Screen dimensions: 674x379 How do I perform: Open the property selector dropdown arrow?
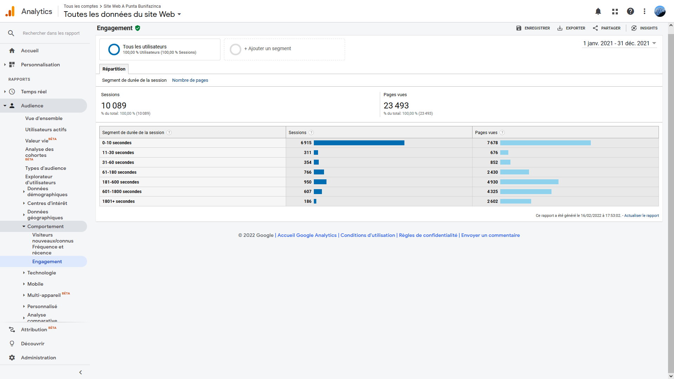[179, 14]
